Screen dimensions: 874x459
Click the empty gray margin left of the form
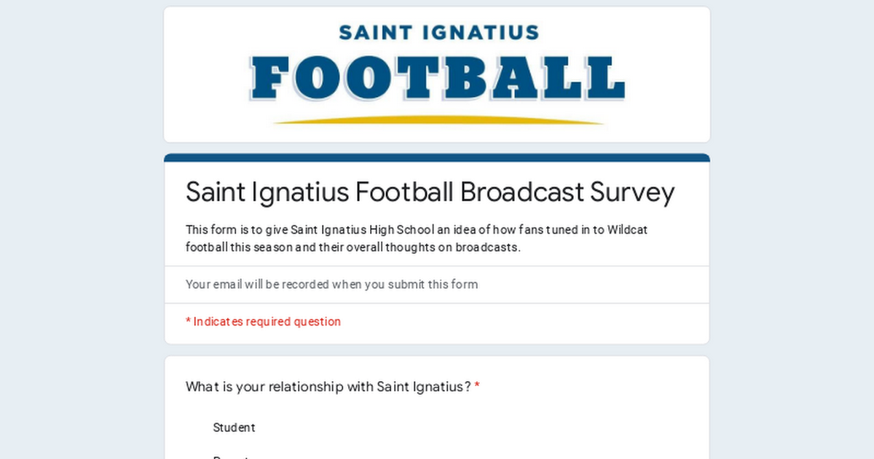[x=82, y=229]
